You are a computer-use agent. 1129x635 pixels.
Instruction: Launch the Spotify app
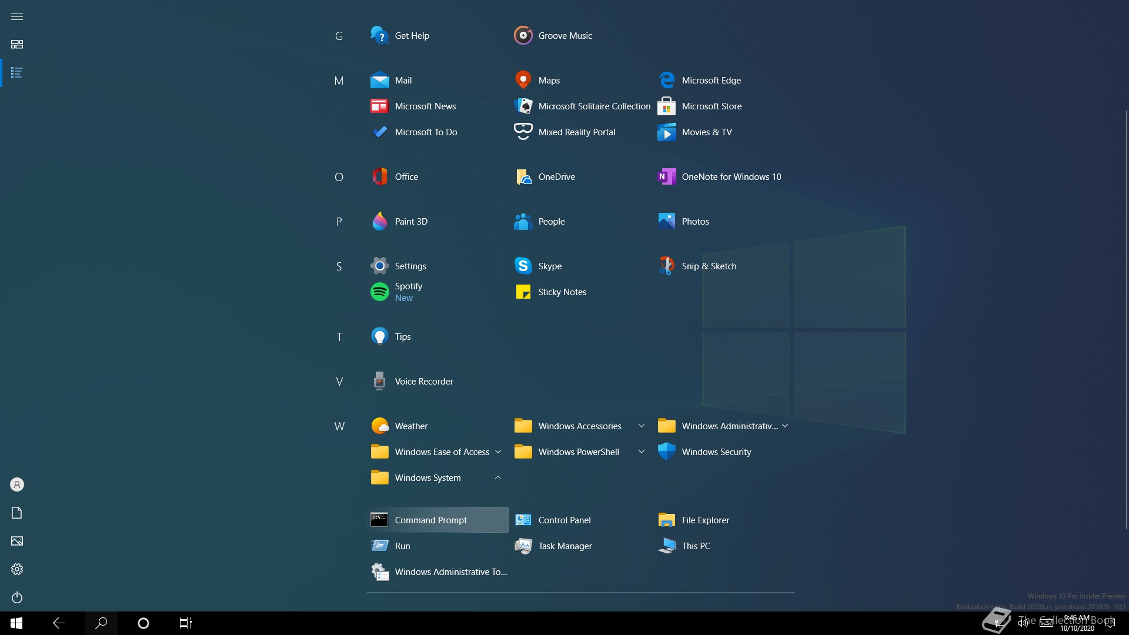437,292
